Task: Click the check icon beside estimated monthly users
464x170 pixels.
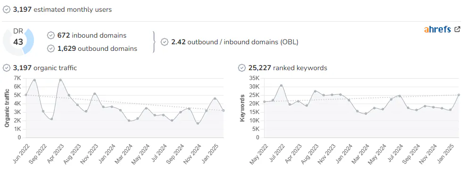Action: 7,9
